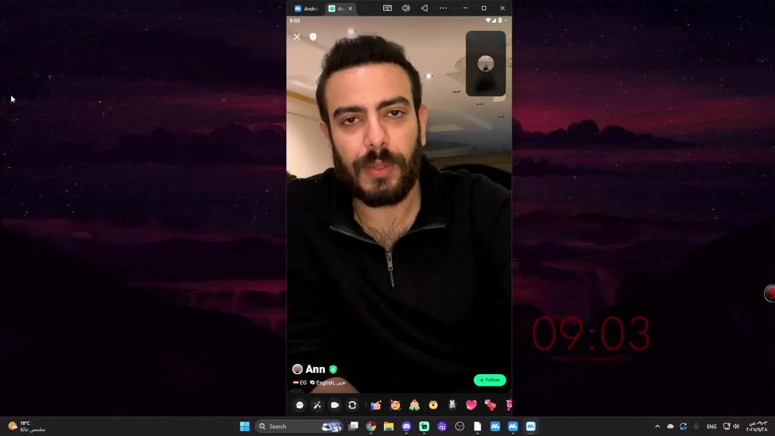
Task: Switch to the Android tab in emulator
Action: (306, 8)
